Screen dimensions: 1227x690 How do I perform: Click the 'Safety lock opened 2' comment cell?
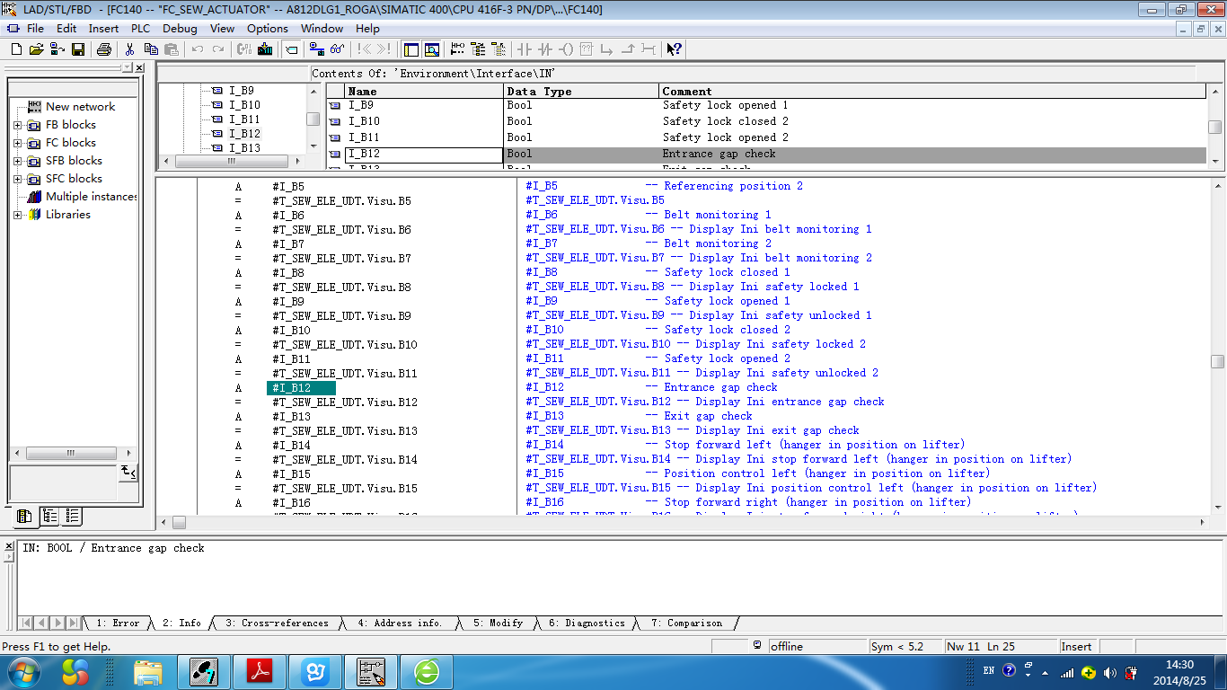coord(932,137)
